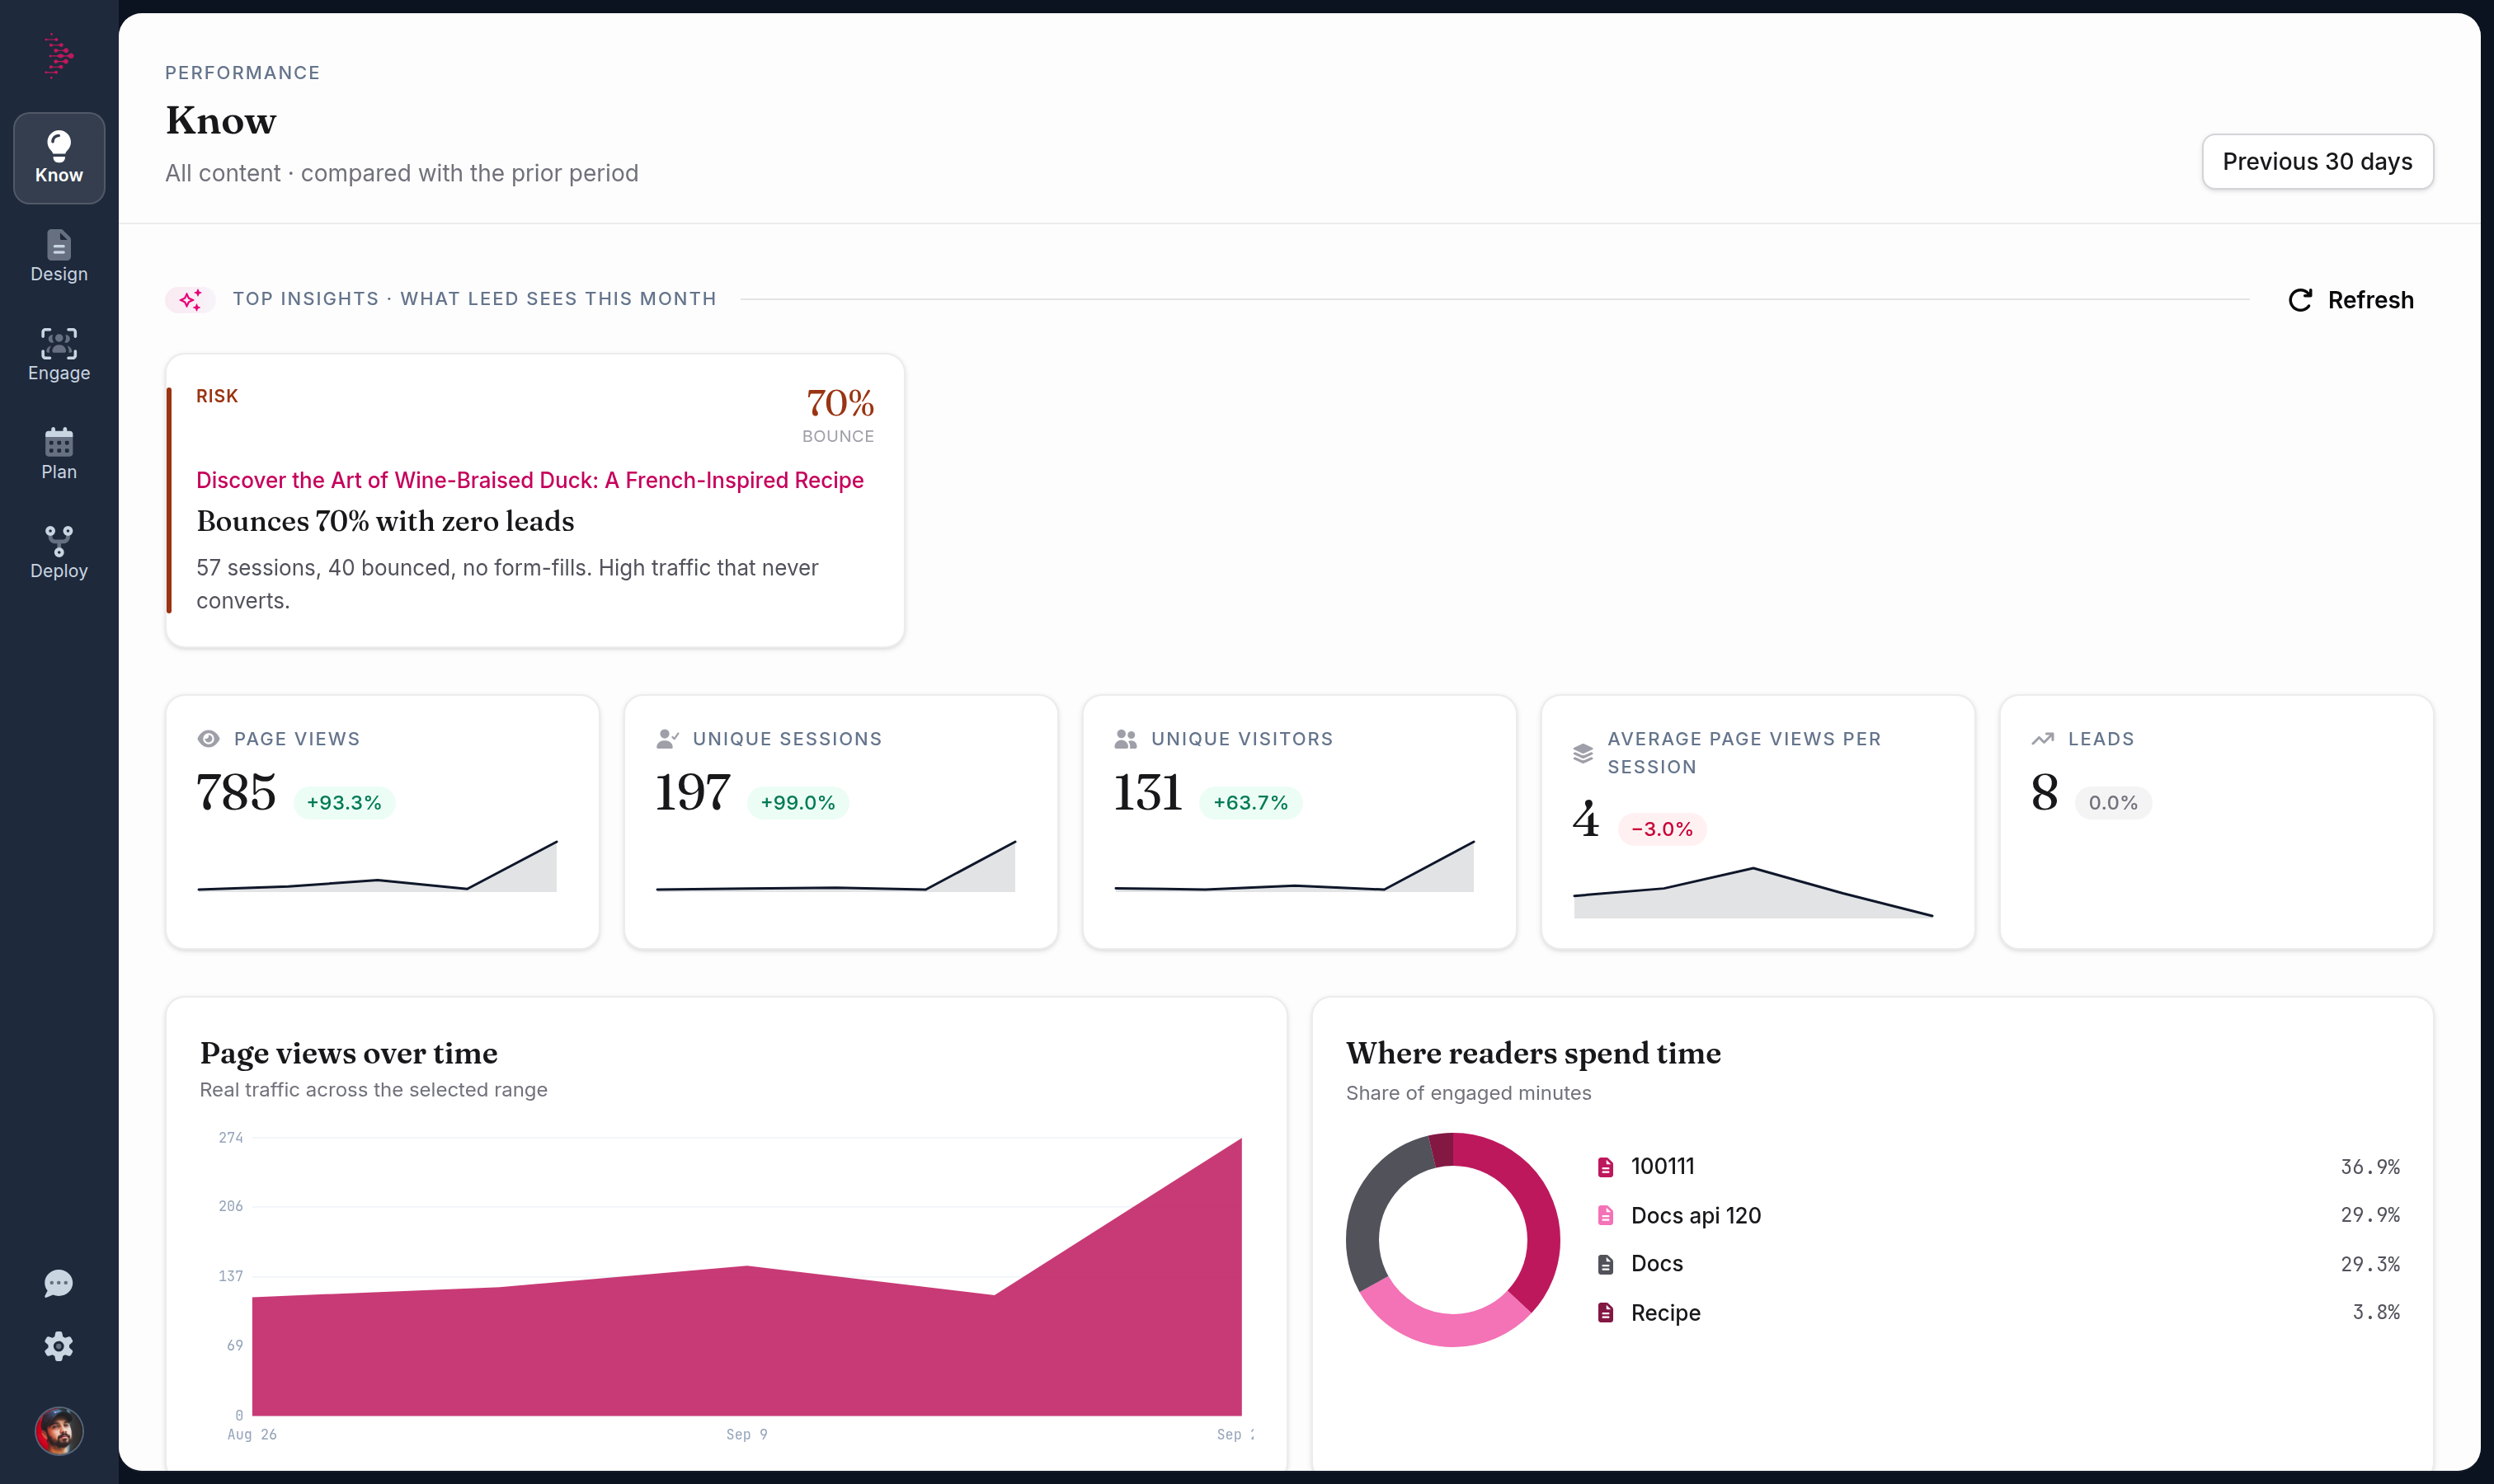This screenshot has height=1484, width=2494.
Task: Click the grey document icon next to Docs
Action: 1606,1264
